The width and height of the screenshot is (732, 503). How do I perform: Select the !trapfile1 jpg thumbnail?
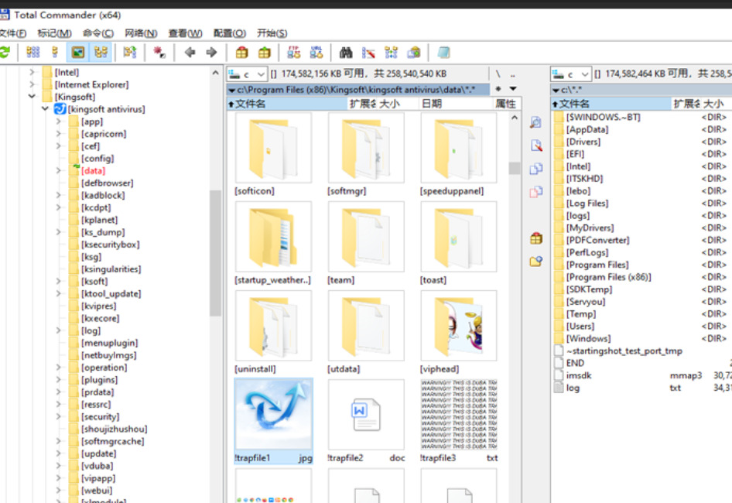point(273,415)
